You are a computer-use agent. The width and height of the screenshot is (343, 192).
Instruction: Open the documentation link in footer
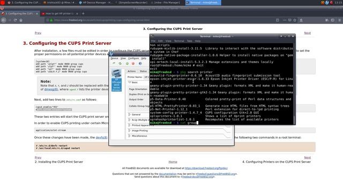pyautogui.click(x=168, y=174)
